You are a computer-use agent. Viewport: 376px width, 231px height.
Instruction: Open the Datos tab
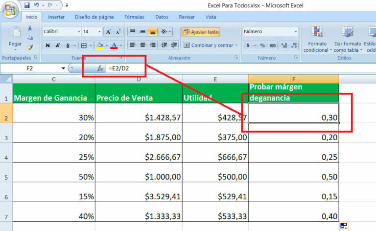tap(162, 17)
